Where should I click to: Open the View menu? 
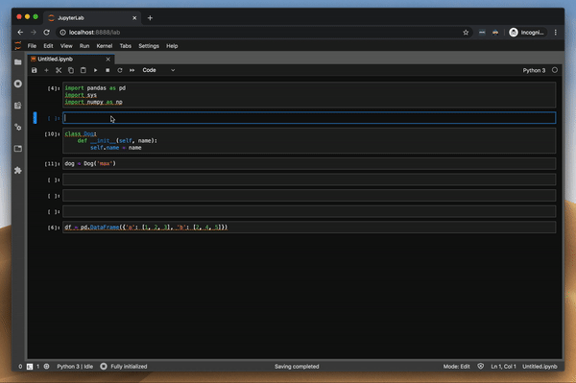(x=66, y=46)
